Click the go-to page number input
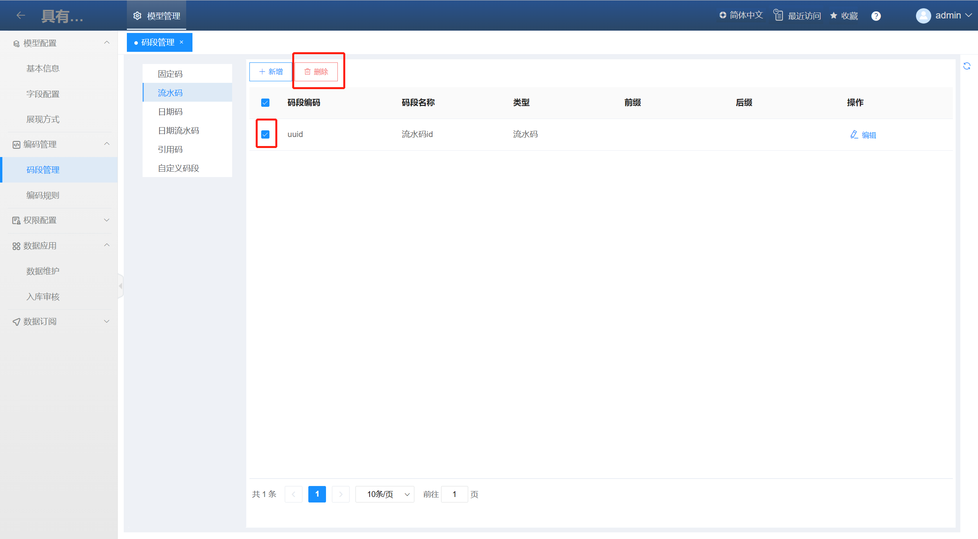Viewport: 978px width, 539px height. click(x=454, y=494)
